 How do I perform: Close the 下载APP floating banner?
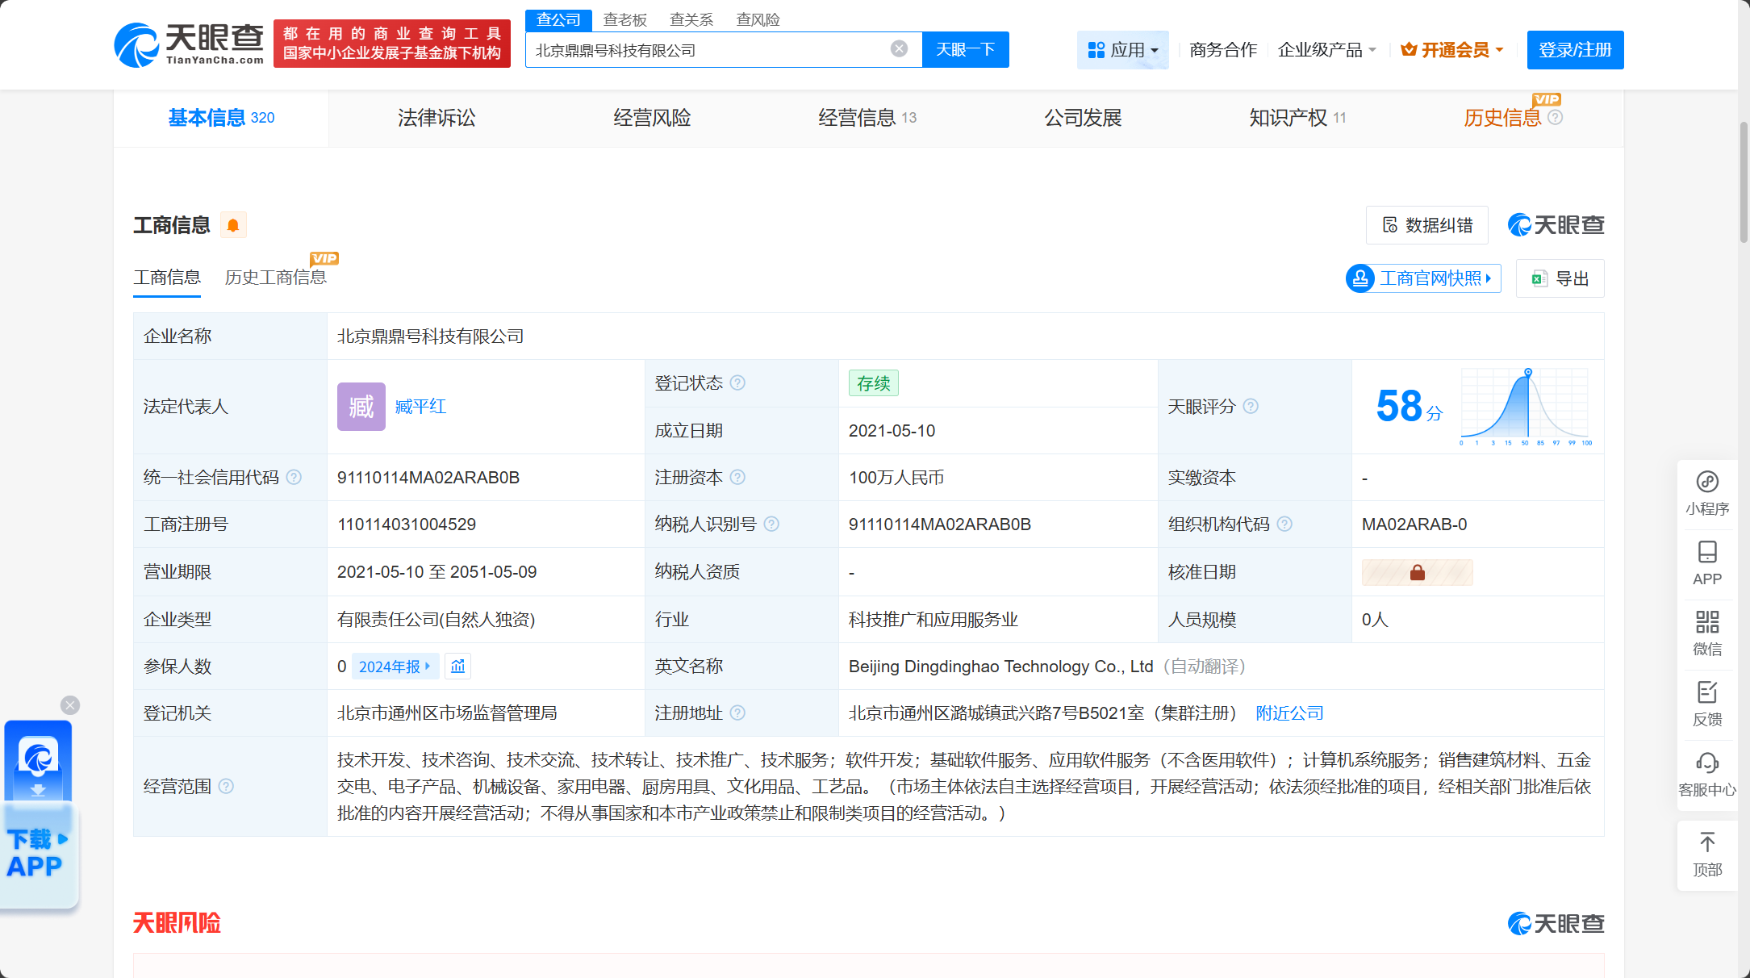(x=70, y=705)
